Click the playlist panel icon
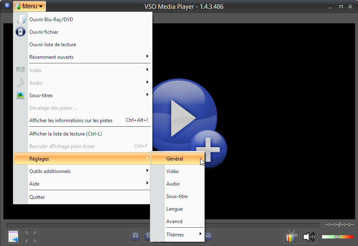 coord(13,237)
